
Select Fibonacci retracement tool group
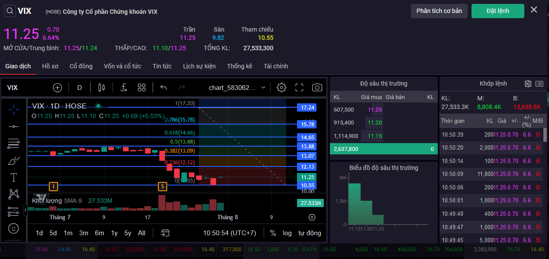13,144
